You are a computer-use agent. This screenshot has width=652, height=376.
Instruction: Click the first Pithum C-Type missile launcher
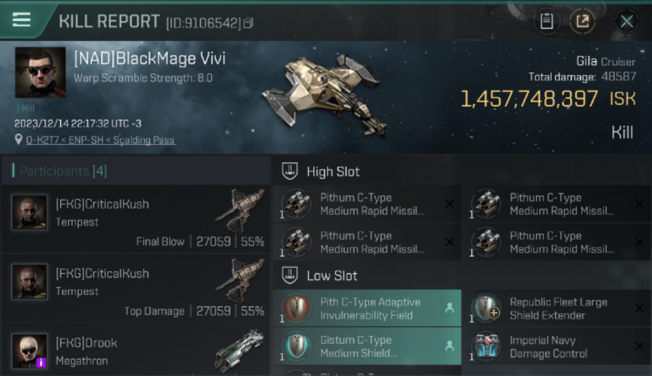click(x=367, y=204)
